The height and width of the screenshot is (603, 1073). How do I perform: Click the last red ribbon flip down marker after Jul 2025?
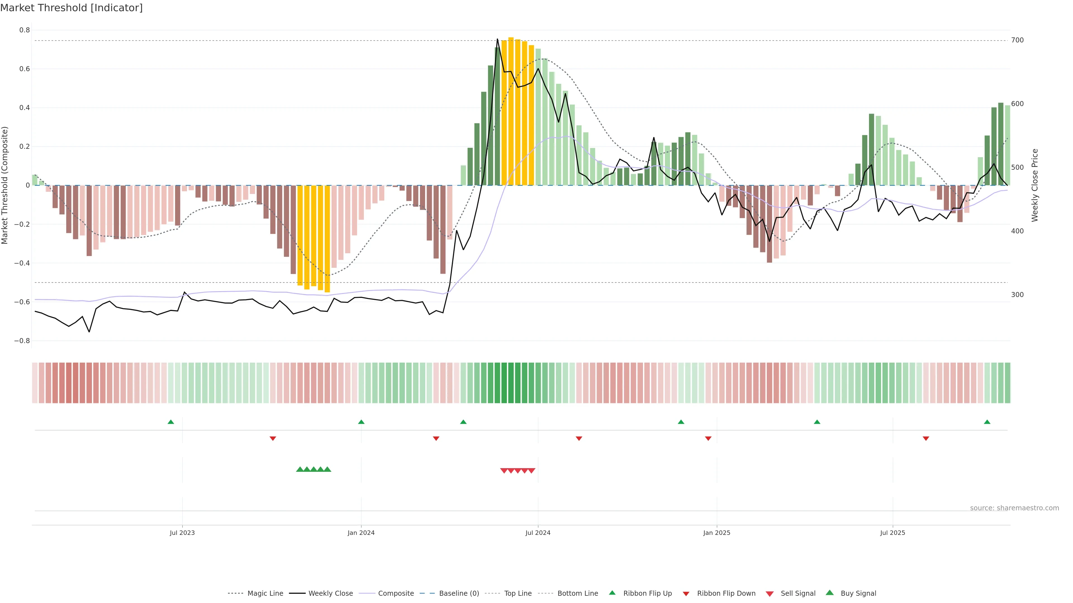[925, 439]
